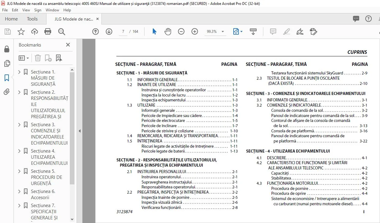
Task: Open the File menu
Action: [5, 10]
